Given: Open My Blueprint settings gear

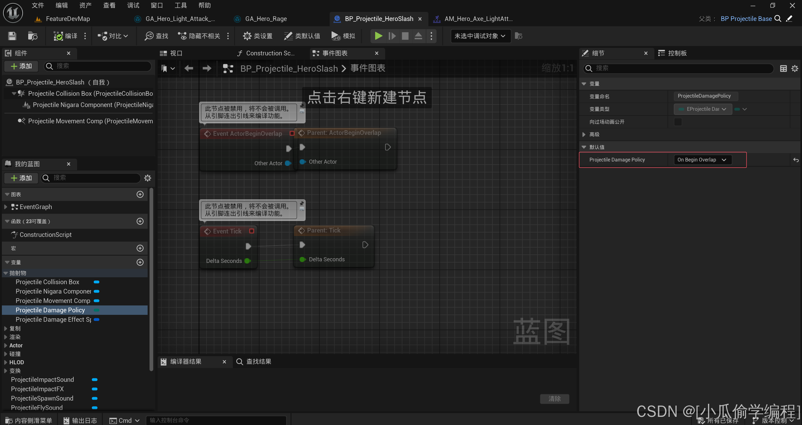Looking at the screenshot, I should pos(148,178).
